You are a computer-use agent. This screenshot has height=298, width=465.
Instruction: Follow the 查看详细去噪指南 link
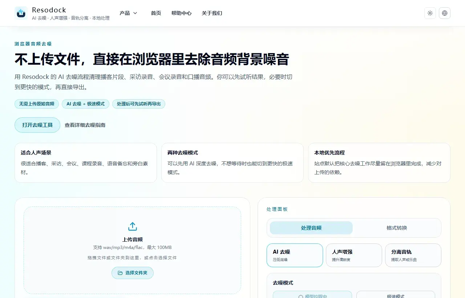pyautogui.click(x=85, y=125)
